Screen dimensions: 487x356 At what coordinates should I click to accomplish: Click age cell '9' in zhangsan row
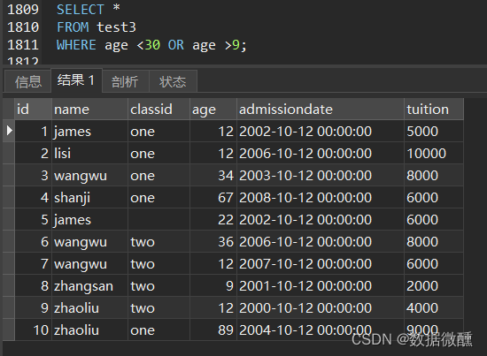tap(213, 285)
